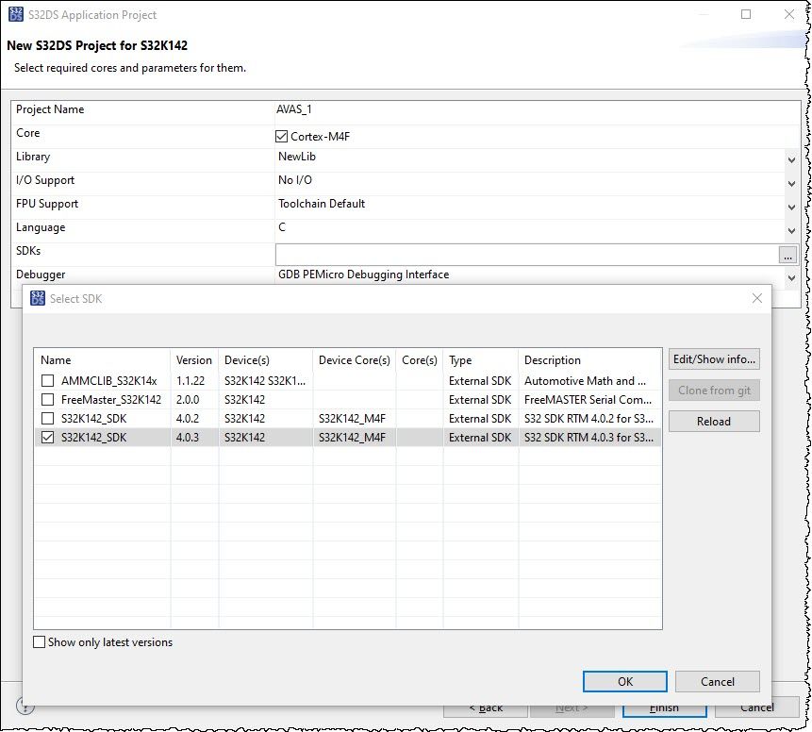Check the AMMCLIB_S32K14x SDK checkbox
This screenshot has height=732, width=812.
point(48,381)
